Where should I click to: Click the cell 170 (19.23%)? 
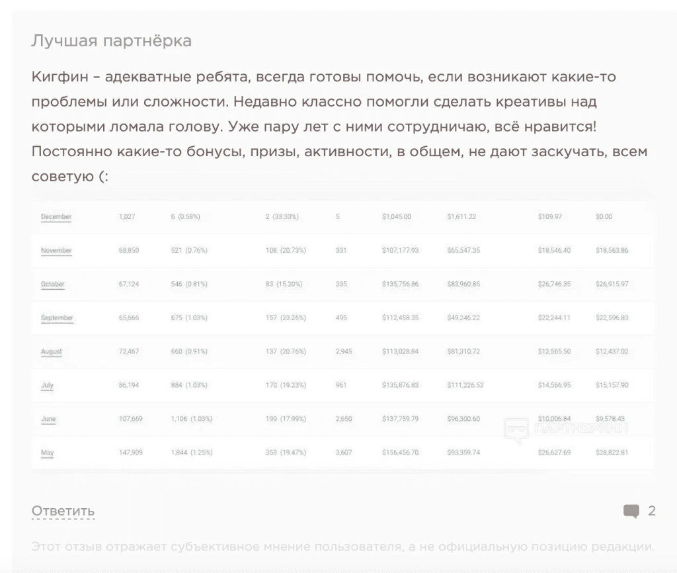pos(286,385)
